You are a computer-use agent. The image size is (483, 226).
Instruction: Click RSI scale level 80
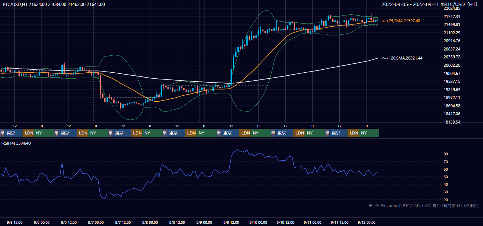click(446, 154)
